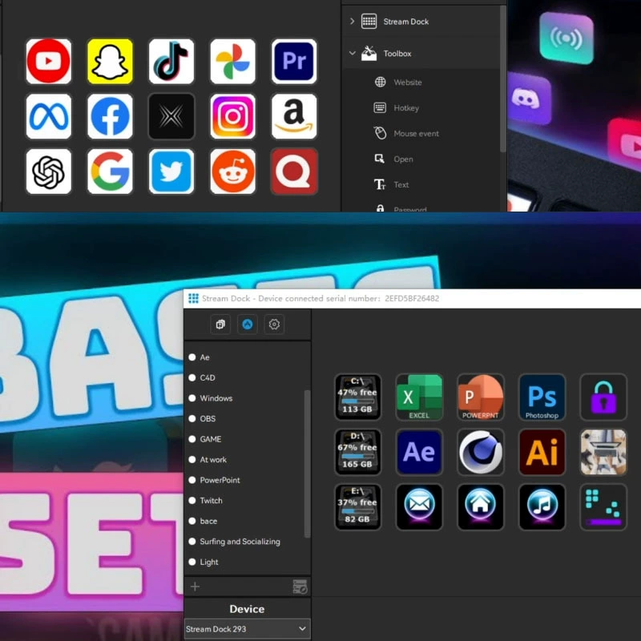Select the bace profile radio button
This screenshot has width=641, height=641.
click(x=192, y=521)
